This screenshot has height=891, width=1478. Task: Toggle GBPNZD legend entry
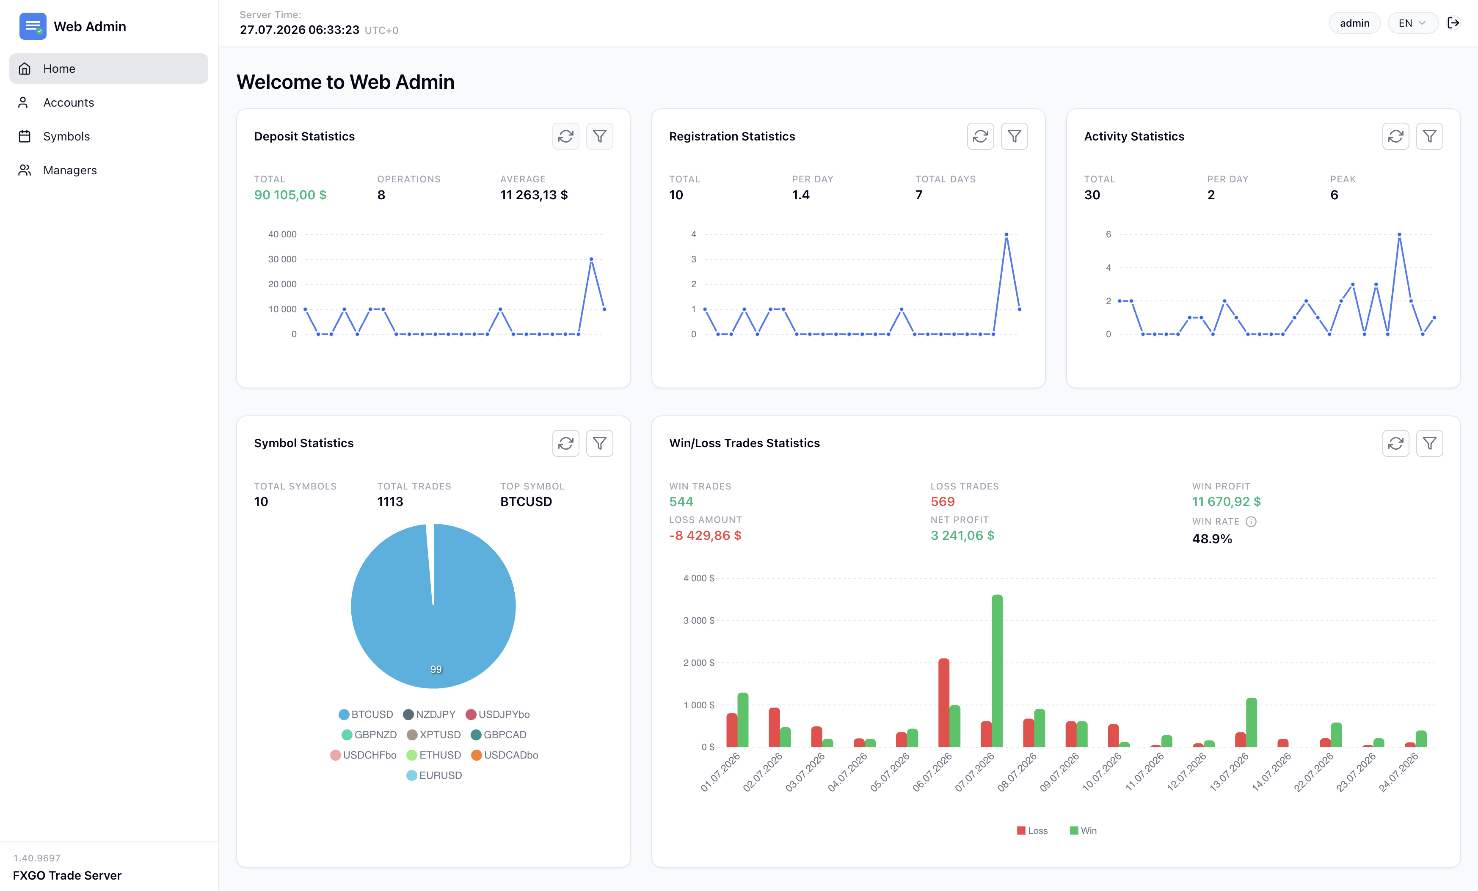click(x=369, y=734)
